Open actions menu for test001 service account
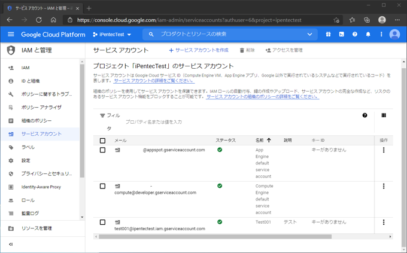407x253 pixels. [384, 222]
